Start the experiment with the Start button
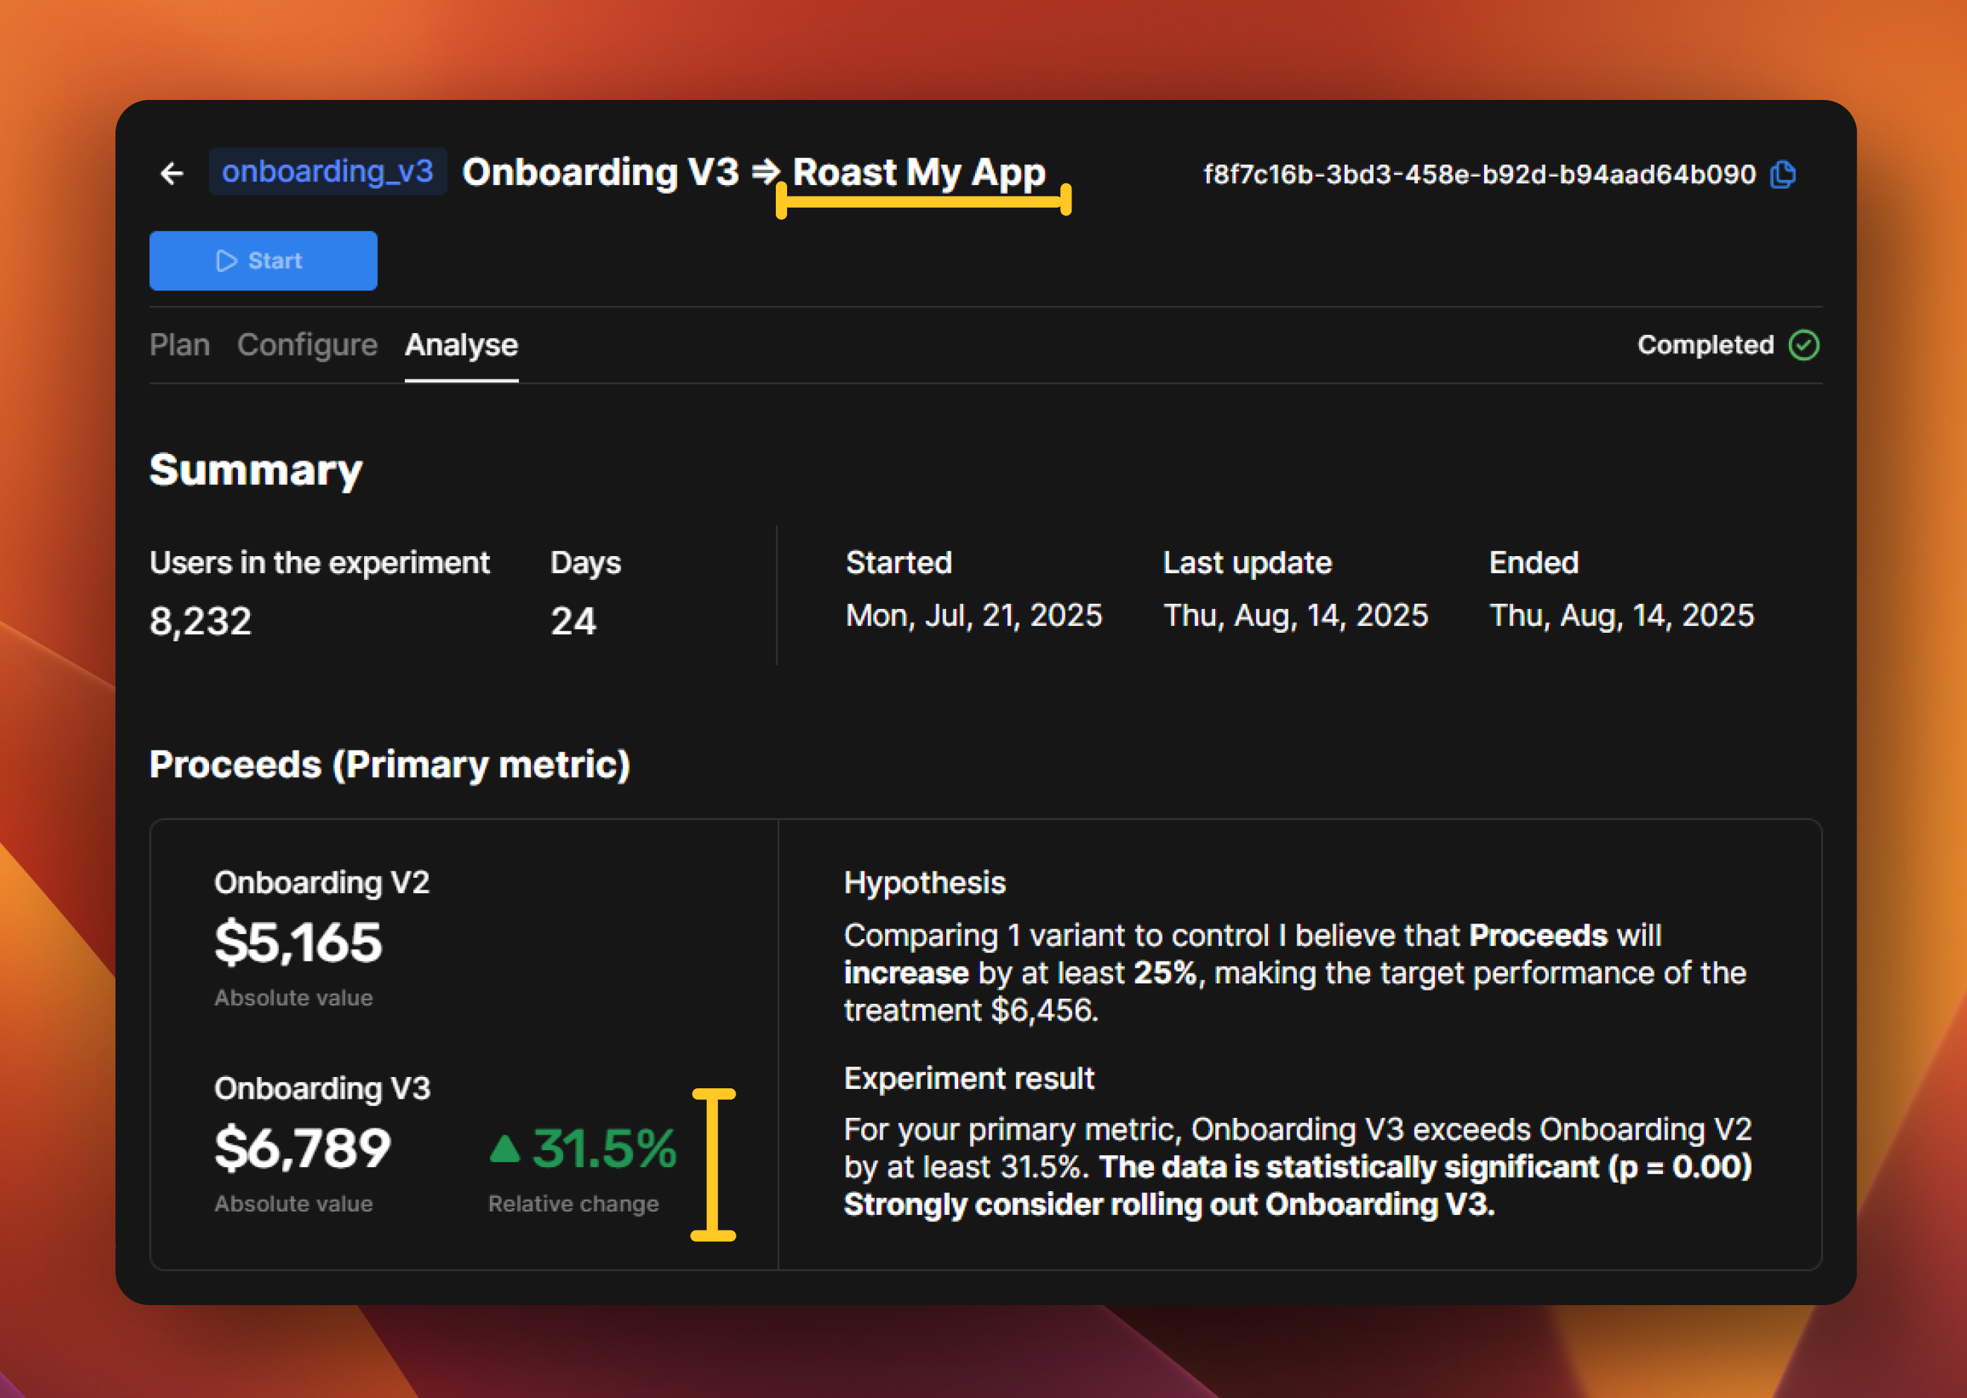Viewport: 1967px width, 1398px height. point(263,261)
